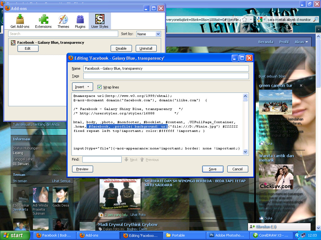Switch to the Add-ons taskbar button
Screen dimensions: 321x240
click(x=97, y=235)
